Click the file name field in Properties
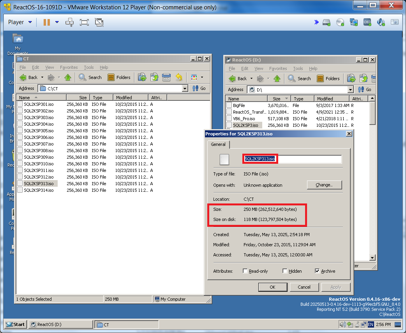 tap(293, 159)
